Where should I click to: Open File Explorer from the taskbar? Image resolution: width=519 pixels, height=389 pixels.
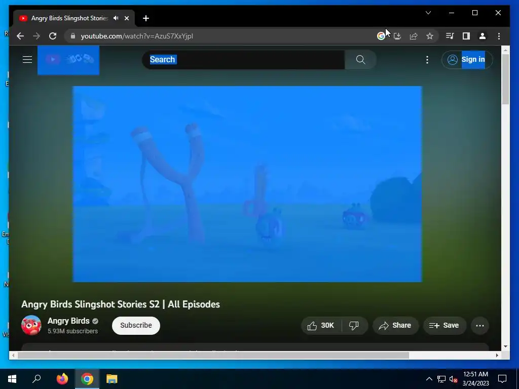[112, 379]
